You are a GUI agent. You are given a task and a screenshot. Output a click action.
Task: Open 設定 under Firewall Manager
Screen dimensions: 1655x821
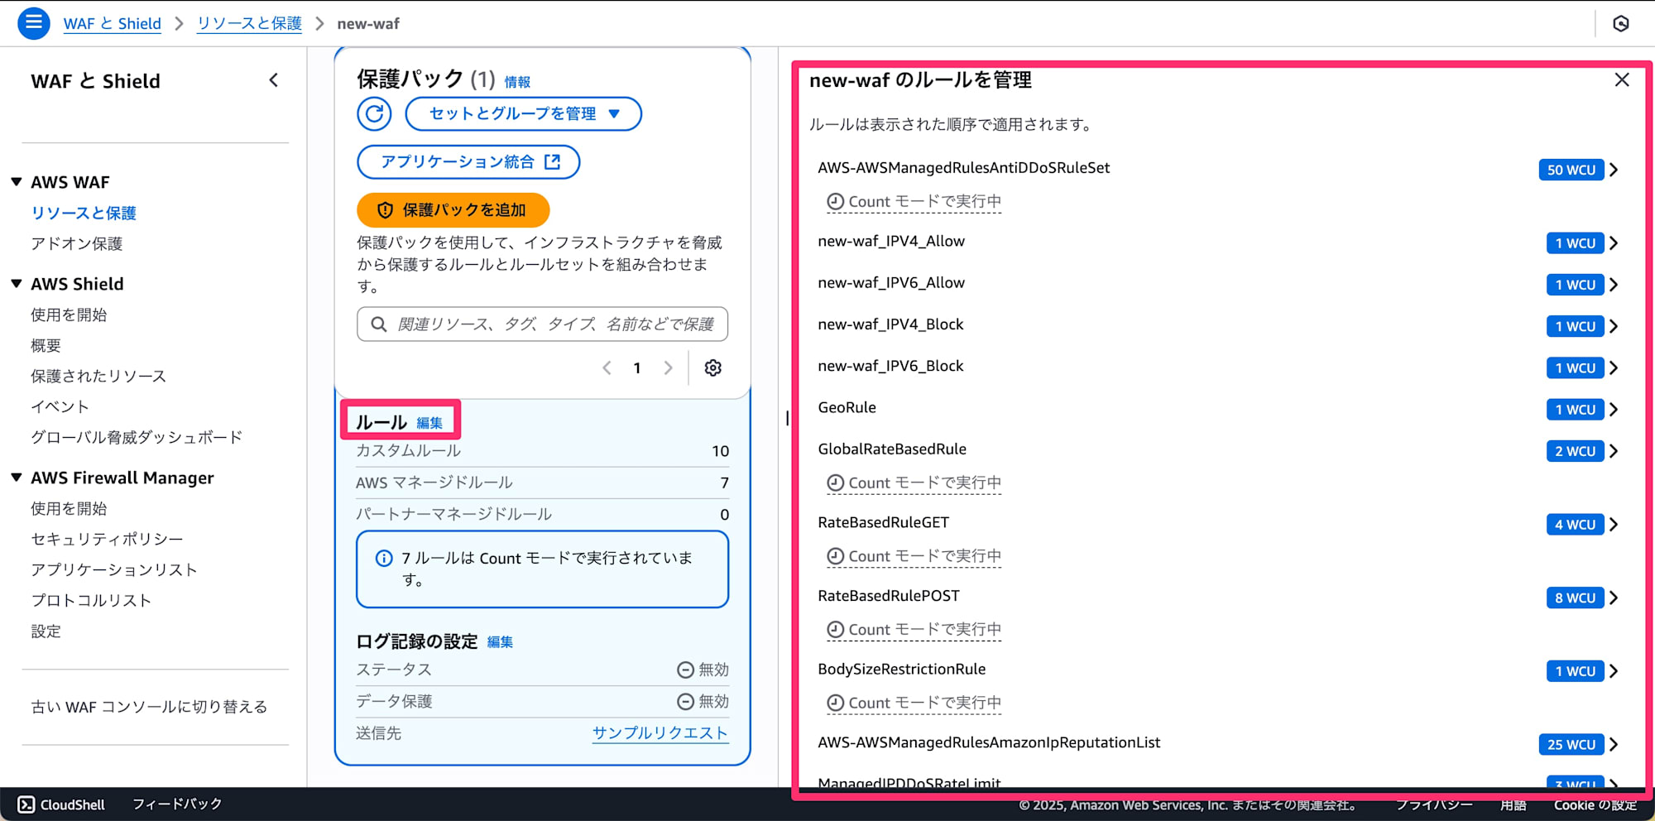tap(46, 631)
